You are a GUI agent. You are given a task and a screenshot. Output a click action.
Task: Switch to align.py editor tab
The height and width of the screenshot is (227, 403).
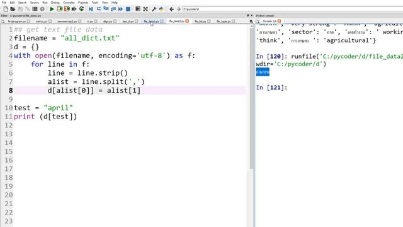click(108, 21)
